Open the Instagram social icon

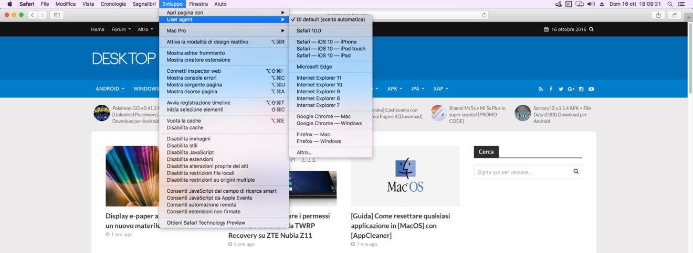tap(581, 89)
